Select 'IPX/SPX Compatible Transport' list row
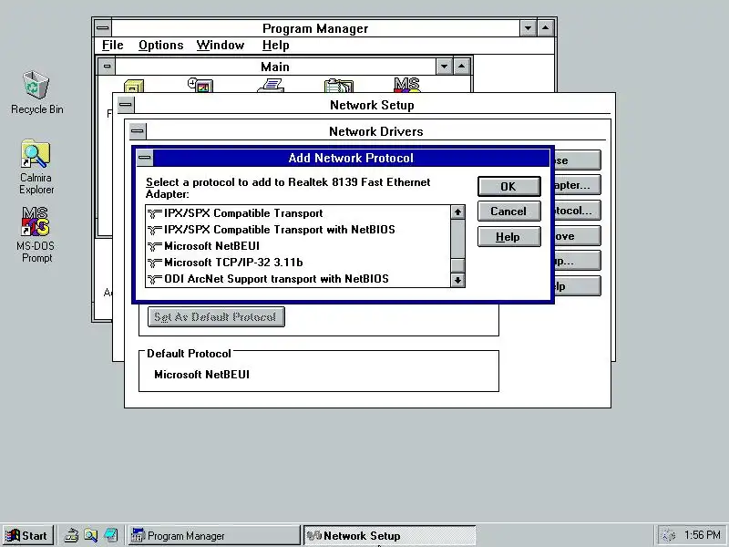 [x=298, y=213]
